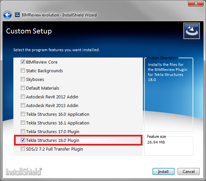
Task: Check SDS/2 7.2 Full Transfer Plugin checkbox
Action: coord(23,149)
